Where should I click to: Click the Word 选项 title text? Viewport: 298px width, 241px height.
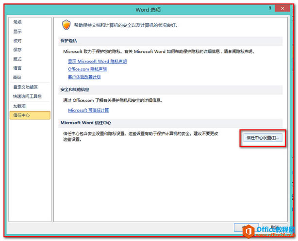[148, 10]
